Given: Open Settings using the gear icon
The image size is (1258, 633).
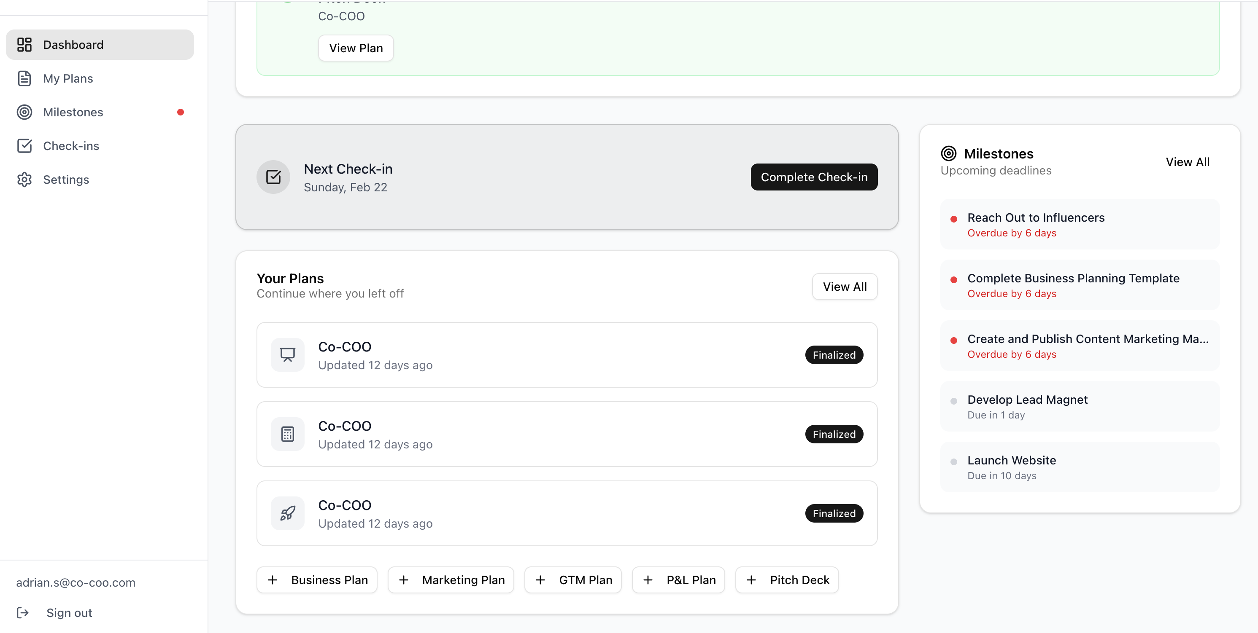Looking at the screenshot, I should click(x=25, y=180).
